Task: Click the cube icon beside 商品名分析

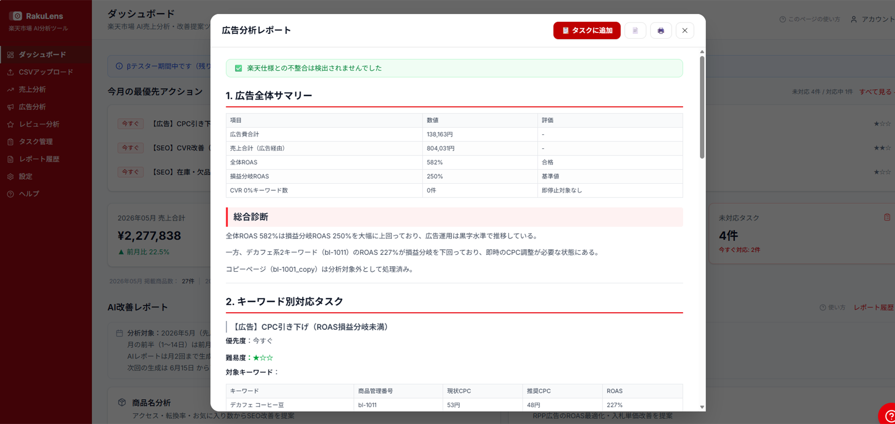Action: (122, 402)
